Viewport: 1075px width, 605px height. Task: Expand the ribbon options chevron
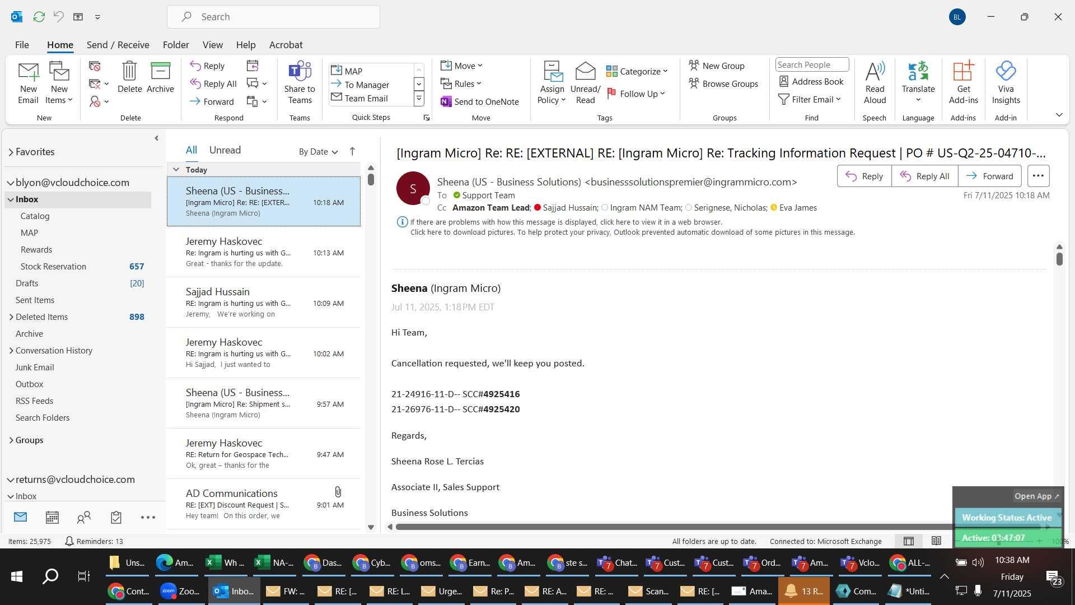pyautogui.click(x=1059, y=115)
